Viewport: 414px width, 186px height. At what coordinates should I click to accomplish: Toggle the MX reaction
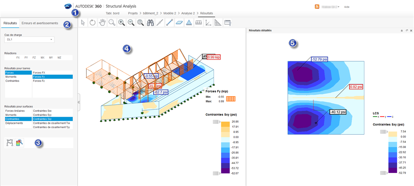point(42,57)
